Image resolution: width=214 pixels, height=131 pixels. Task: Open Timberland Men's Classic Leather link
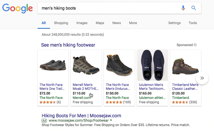click(x=185, y=87)
